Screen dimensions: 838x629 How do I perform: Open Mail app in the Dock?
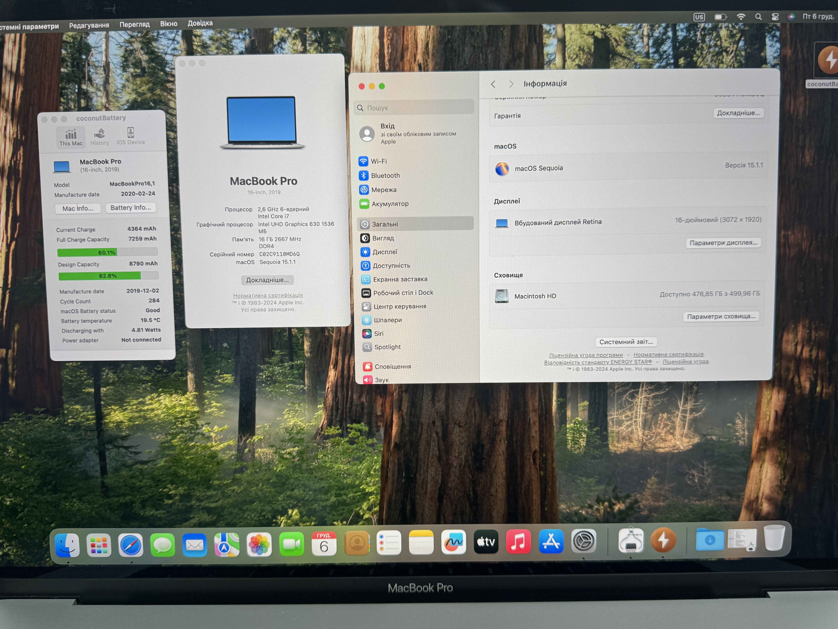(x=195, y=545)
